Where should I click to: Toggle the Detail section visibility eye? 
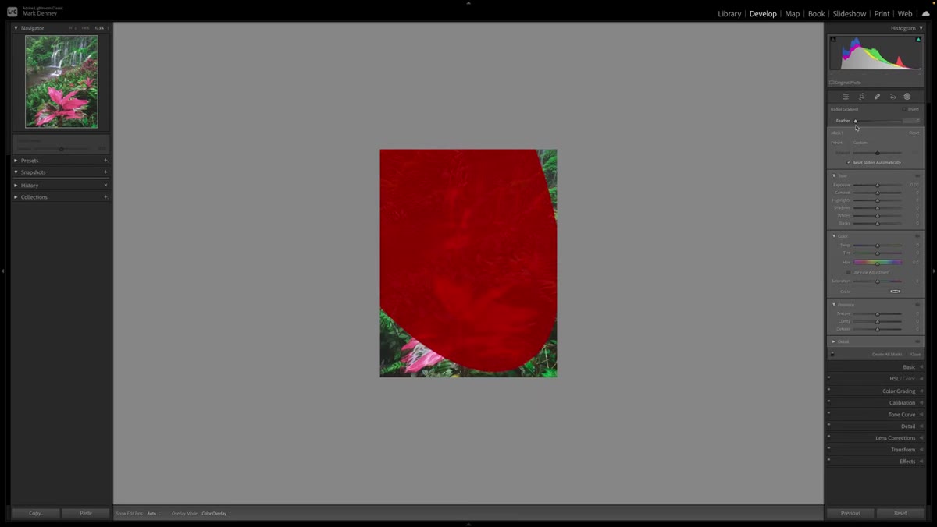[917, 341]
